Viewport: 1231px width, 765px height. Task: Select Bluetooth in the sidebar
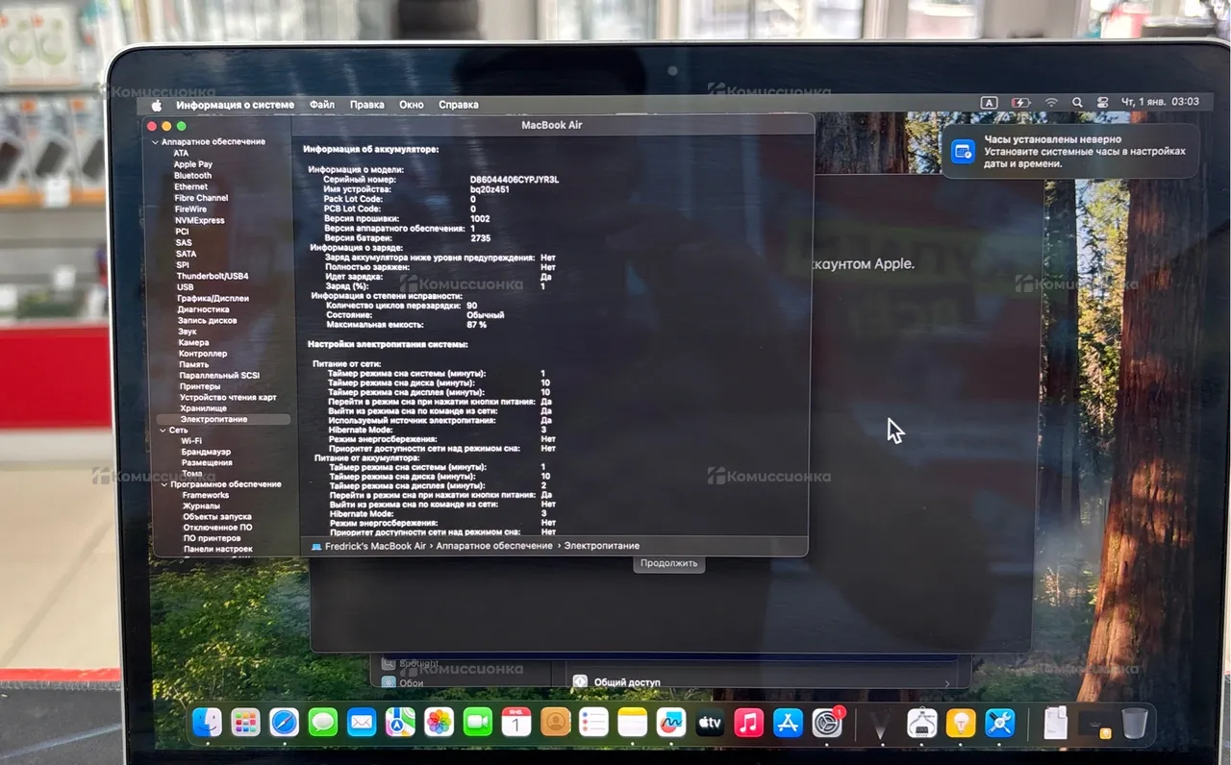coord(192,176)
